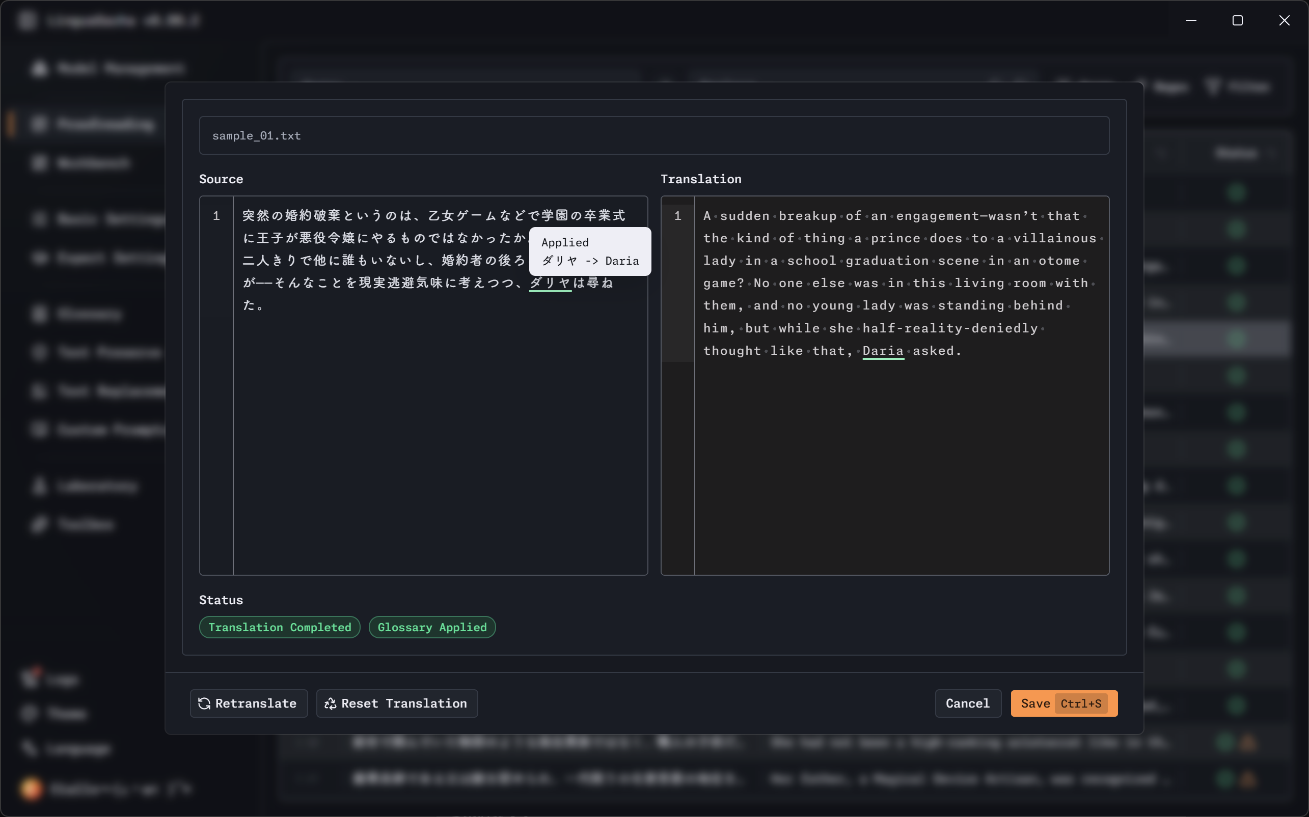Select the sample_01.txt filename field
This screenshot has height=817, width=1309.
654,135
